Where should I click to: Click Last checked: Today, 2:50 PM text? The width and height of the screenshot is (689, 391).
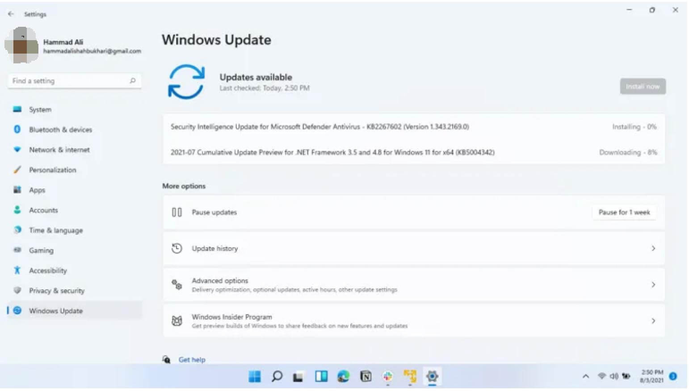tap(265, 88)
